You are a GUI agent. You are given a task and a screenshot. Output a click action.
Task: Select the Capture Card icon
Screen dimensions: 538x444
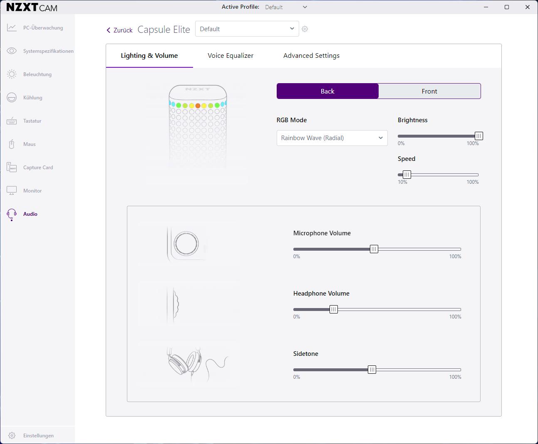(x=12, y=168)
